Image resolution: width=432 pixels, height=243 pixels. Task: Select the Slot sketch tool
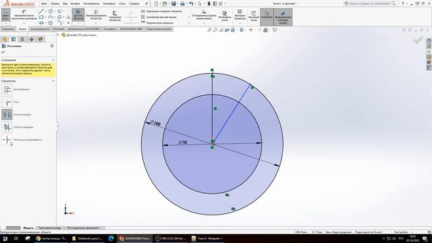[41, 23]
